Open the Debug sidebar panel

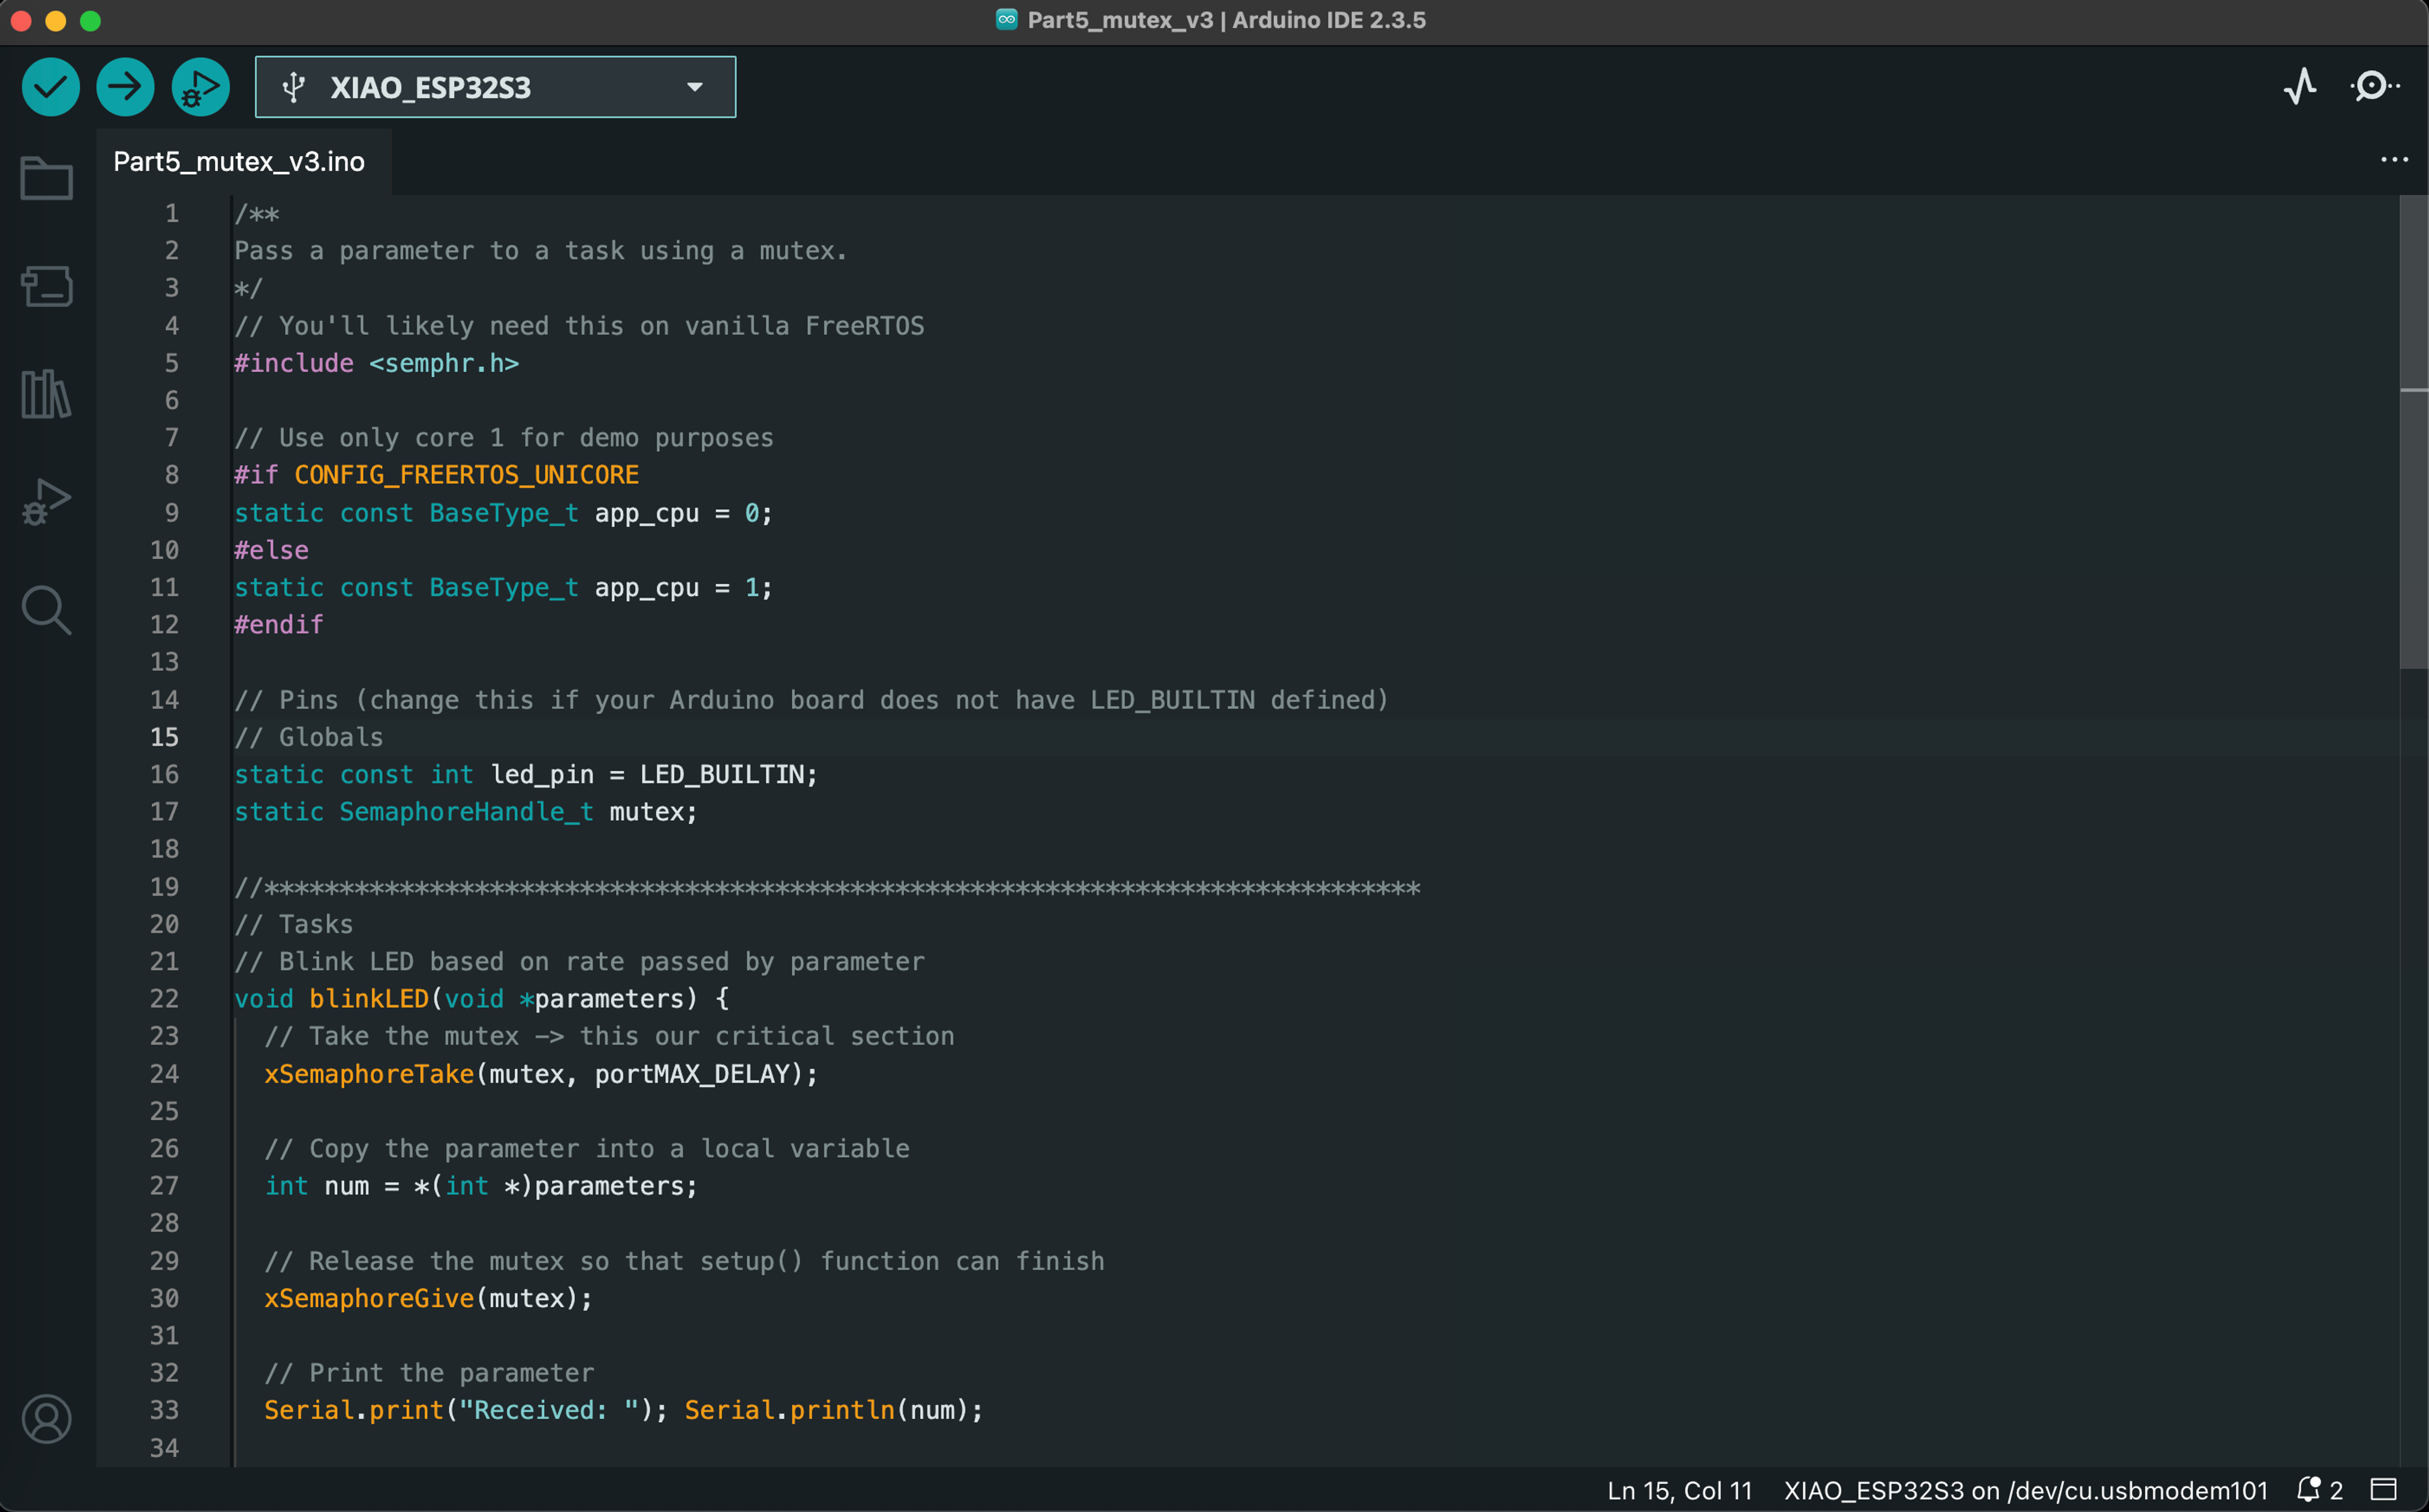point(46,501)
